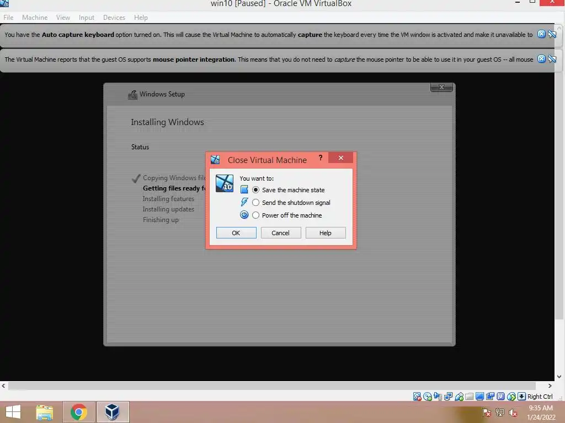Open the File menu

[8, 17]
